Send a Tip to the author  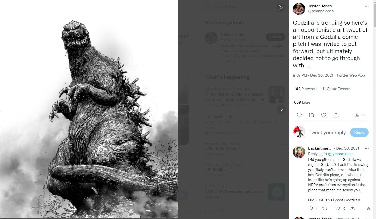pyautogui.click(x=360, y=115)
